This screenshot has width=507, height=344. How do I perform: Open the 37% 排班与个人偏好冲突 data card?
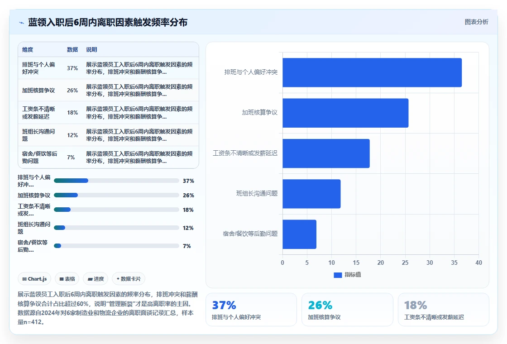tap(251, 310)
